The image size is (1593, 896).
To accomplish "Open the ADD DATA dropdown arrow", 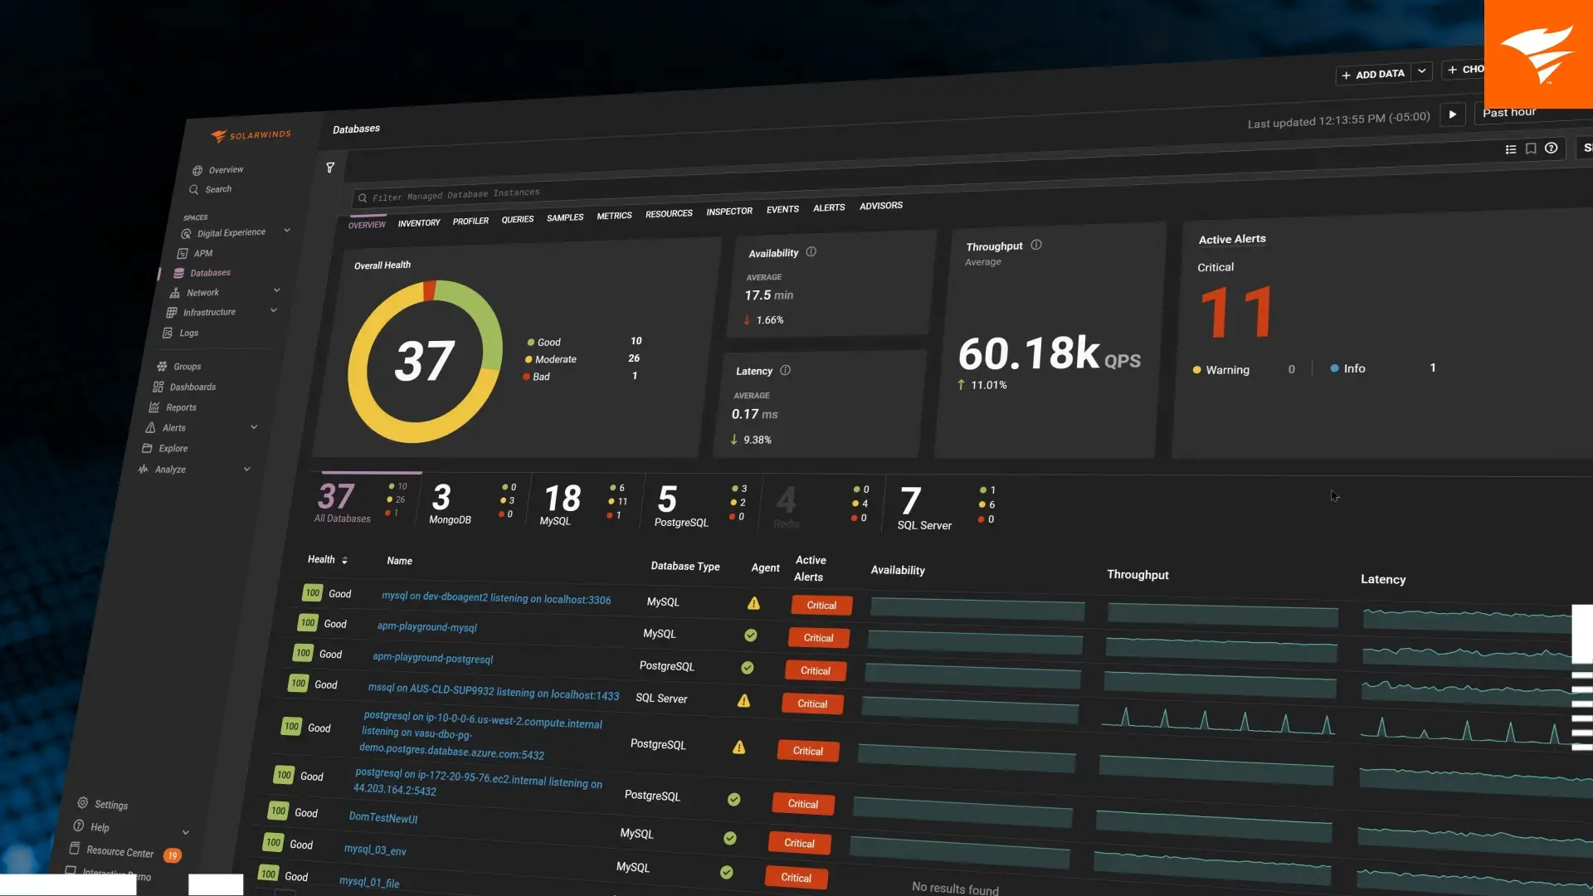I will 1422,72.
